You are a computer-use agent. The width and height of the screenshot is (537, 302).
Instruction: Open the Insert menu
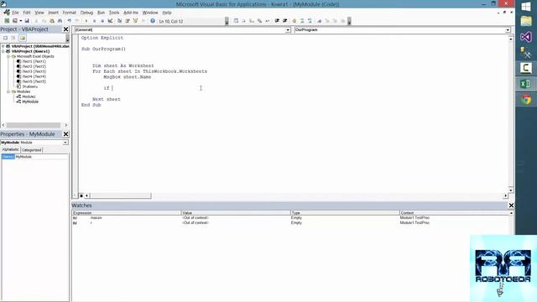[x=53, y=13]
